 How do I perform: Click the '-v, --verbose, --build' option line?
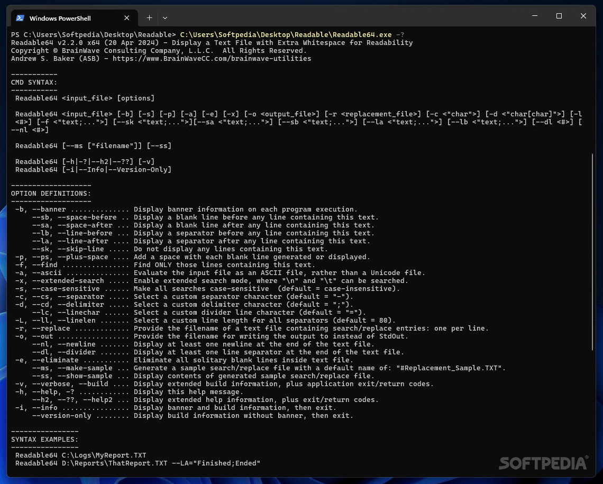tap(224, 383)
